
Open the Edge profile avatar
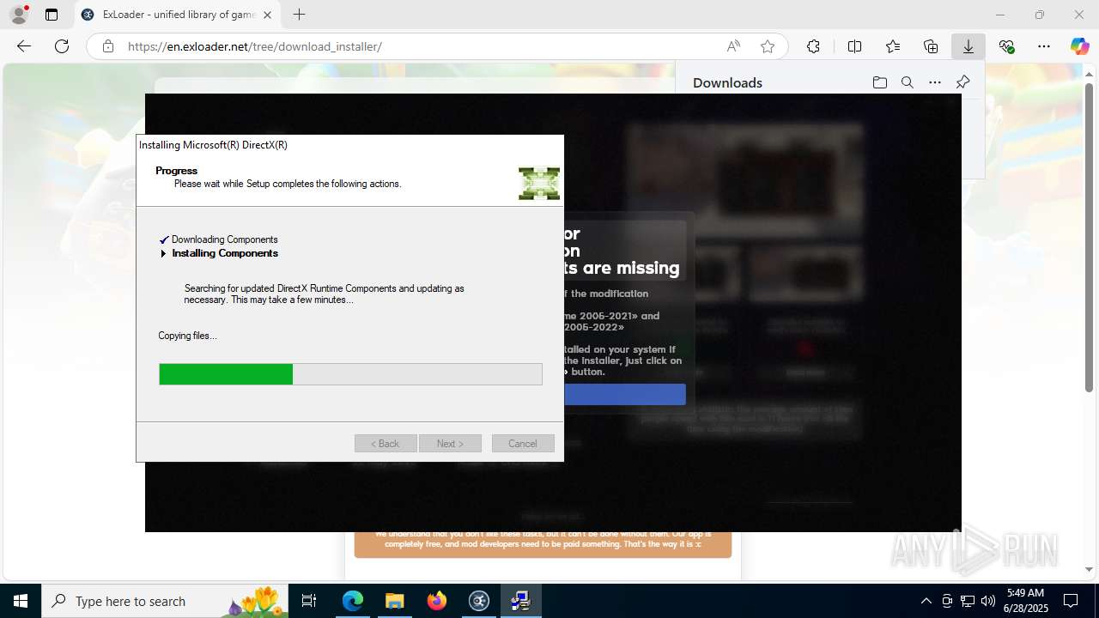19,15
